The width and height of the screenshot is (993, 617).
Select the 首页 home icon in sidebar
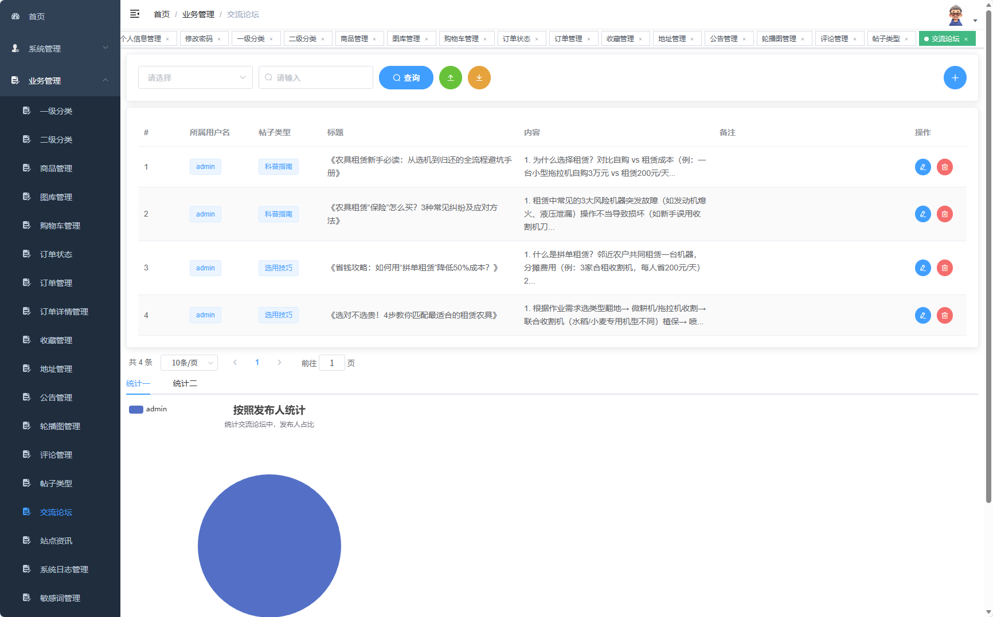pos(14,16)
